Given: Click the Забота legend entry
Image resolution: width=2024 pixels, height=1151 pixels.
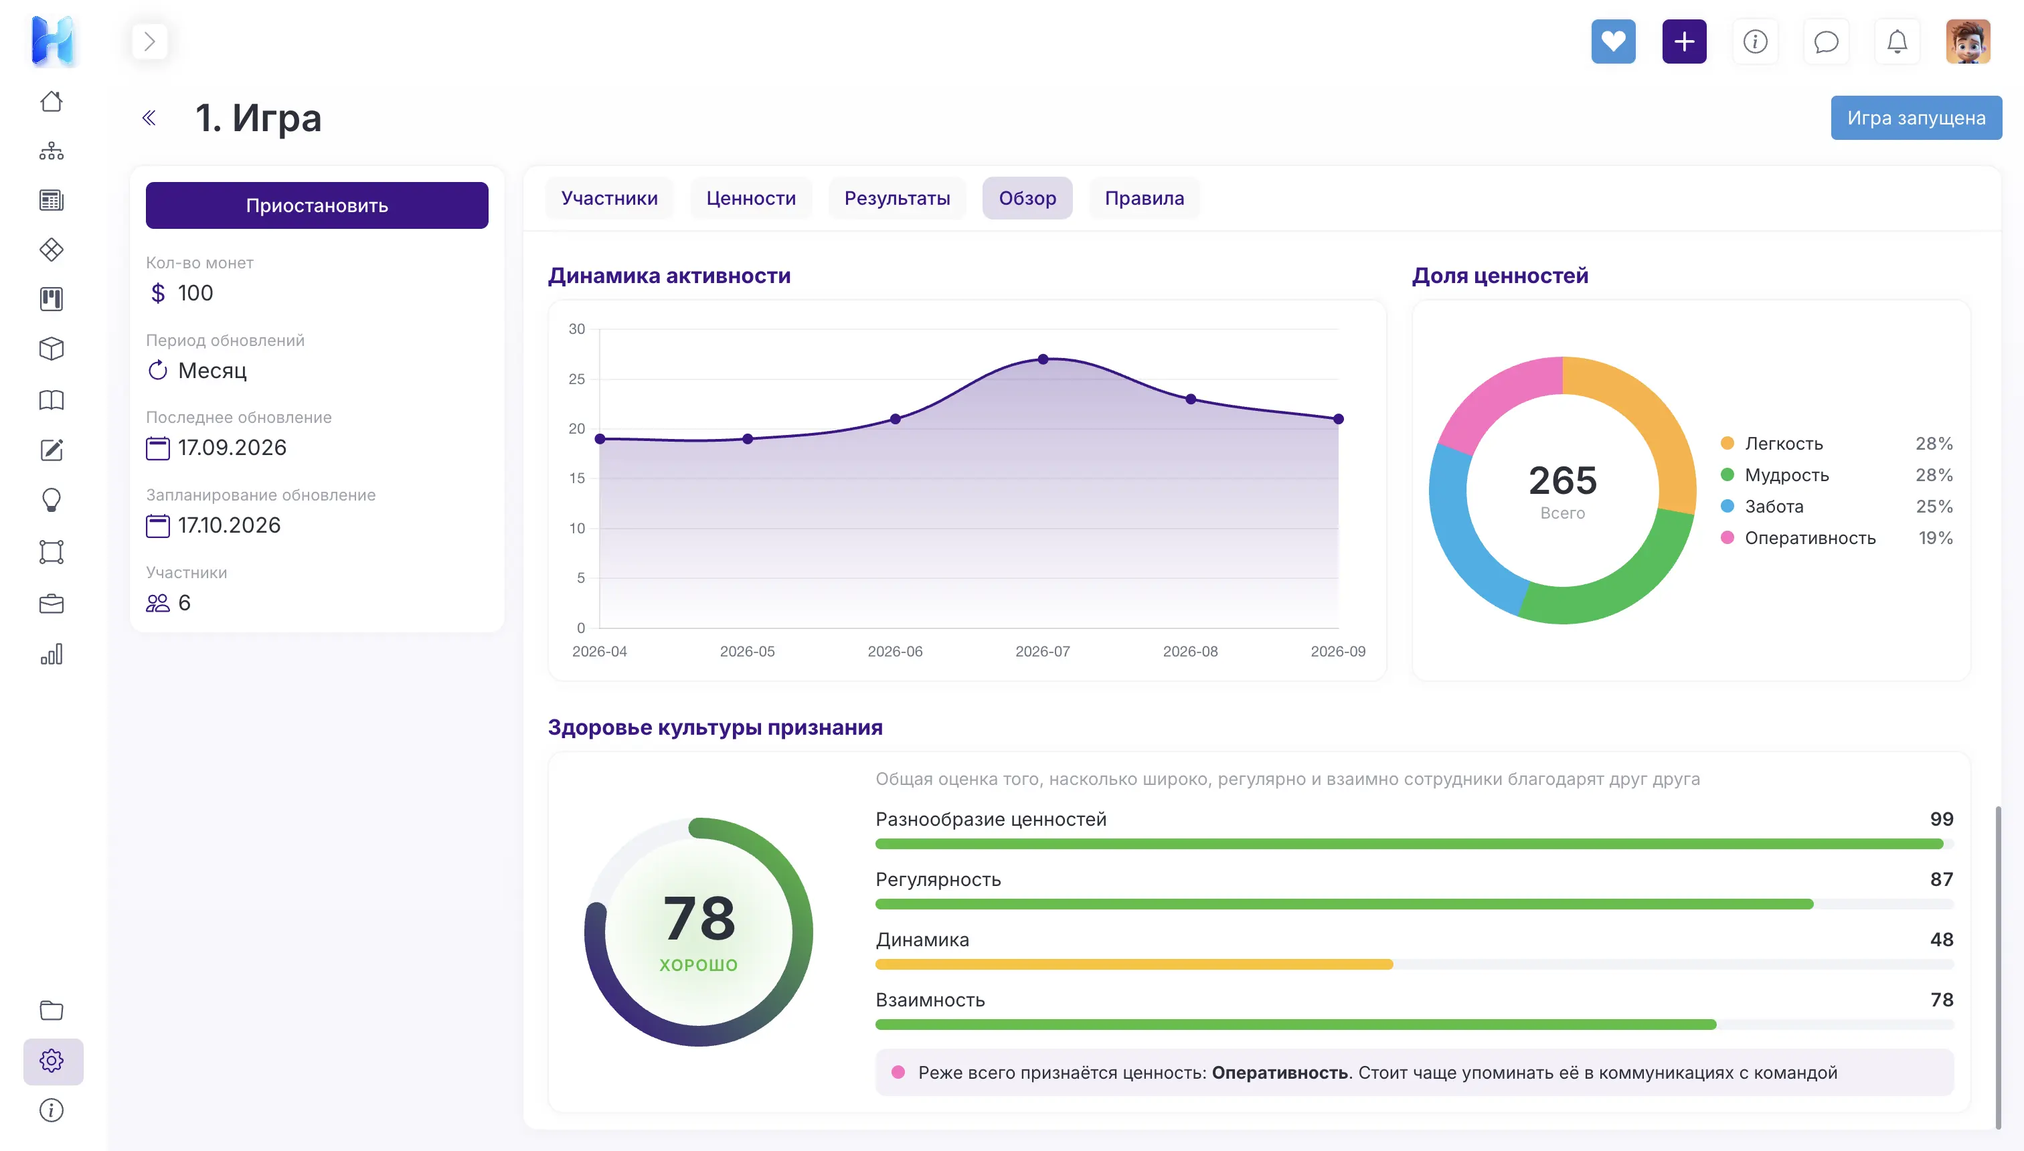Looking at the screenshot, I should [x=1836, y=506].
